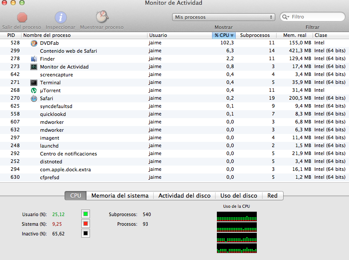Toggle sort arrow on % CPU column
The width and height of the screenshot is (349, 260).
coord(232,36)
